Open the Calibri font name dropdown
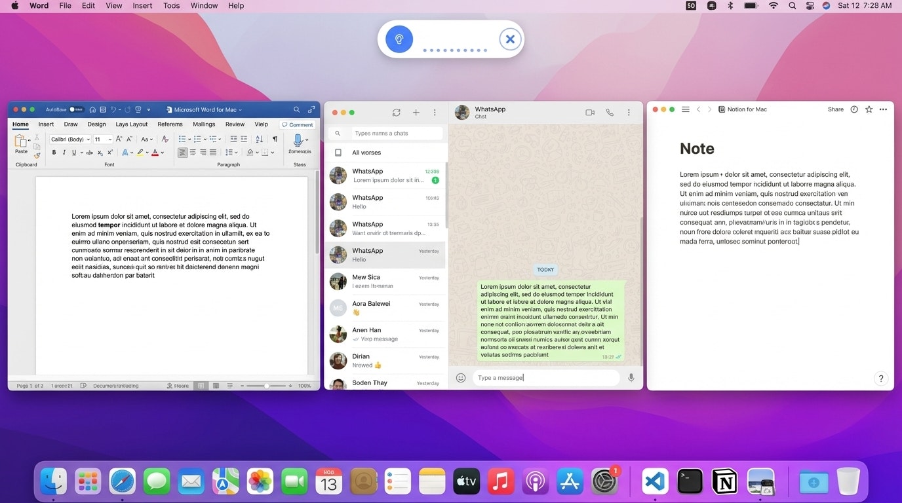 (x=87, y=139)
